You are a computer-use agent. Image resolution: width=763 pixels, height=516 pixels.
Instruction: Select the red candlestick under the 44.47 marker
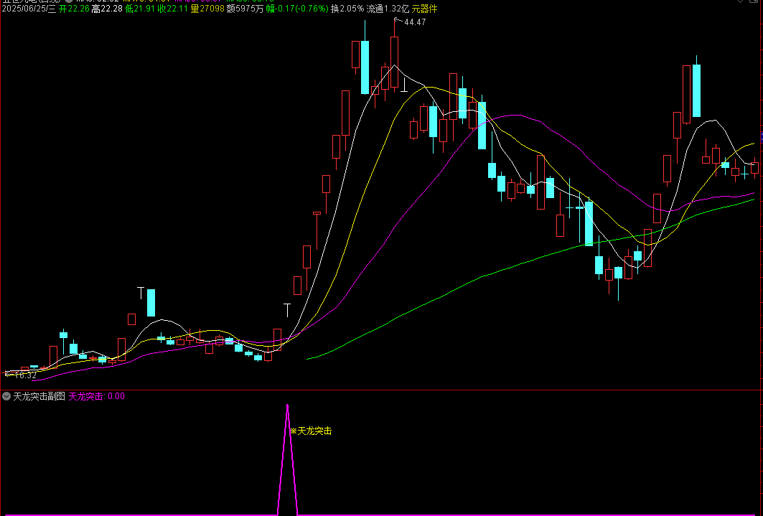pos(394,62)
